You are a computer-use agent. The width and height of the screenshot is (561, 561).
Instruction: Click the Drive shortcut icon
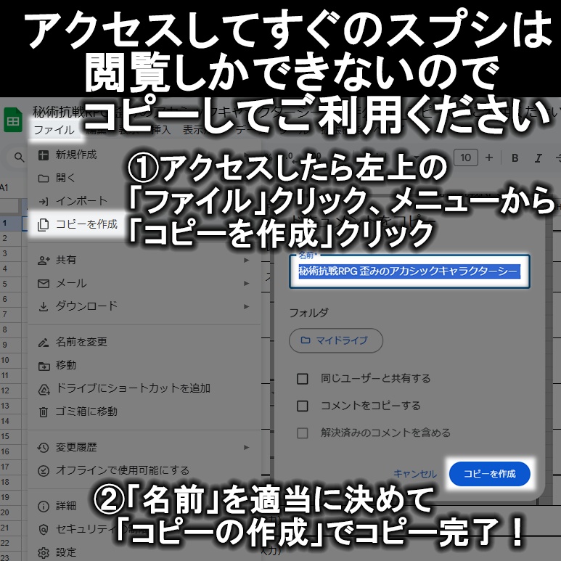point(44,389)
